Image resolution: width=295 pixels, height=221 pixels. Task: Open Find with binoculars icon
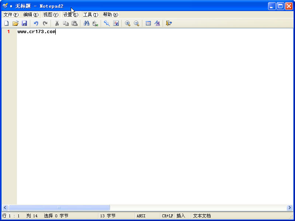click(86, 23)
